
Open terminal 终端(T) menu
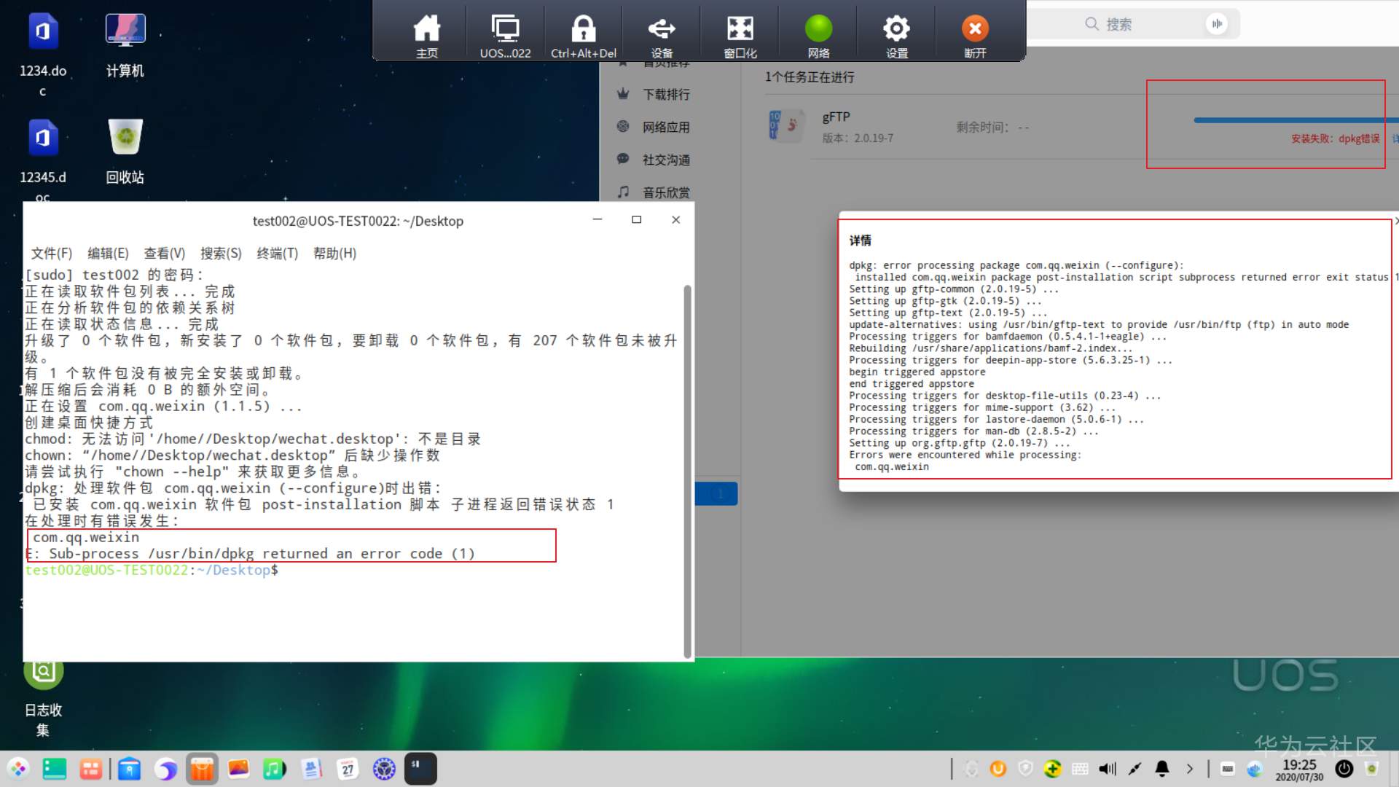[x=277, y=254]
